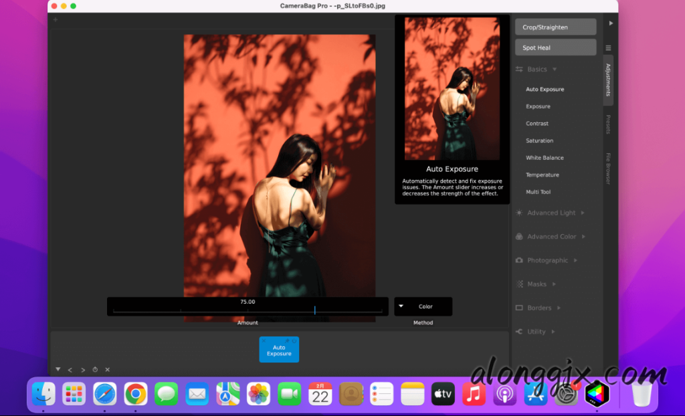Viewport: 685px width, 416px height.
Task: Click the power icon in tray controls
Action: tap(95, 370)
